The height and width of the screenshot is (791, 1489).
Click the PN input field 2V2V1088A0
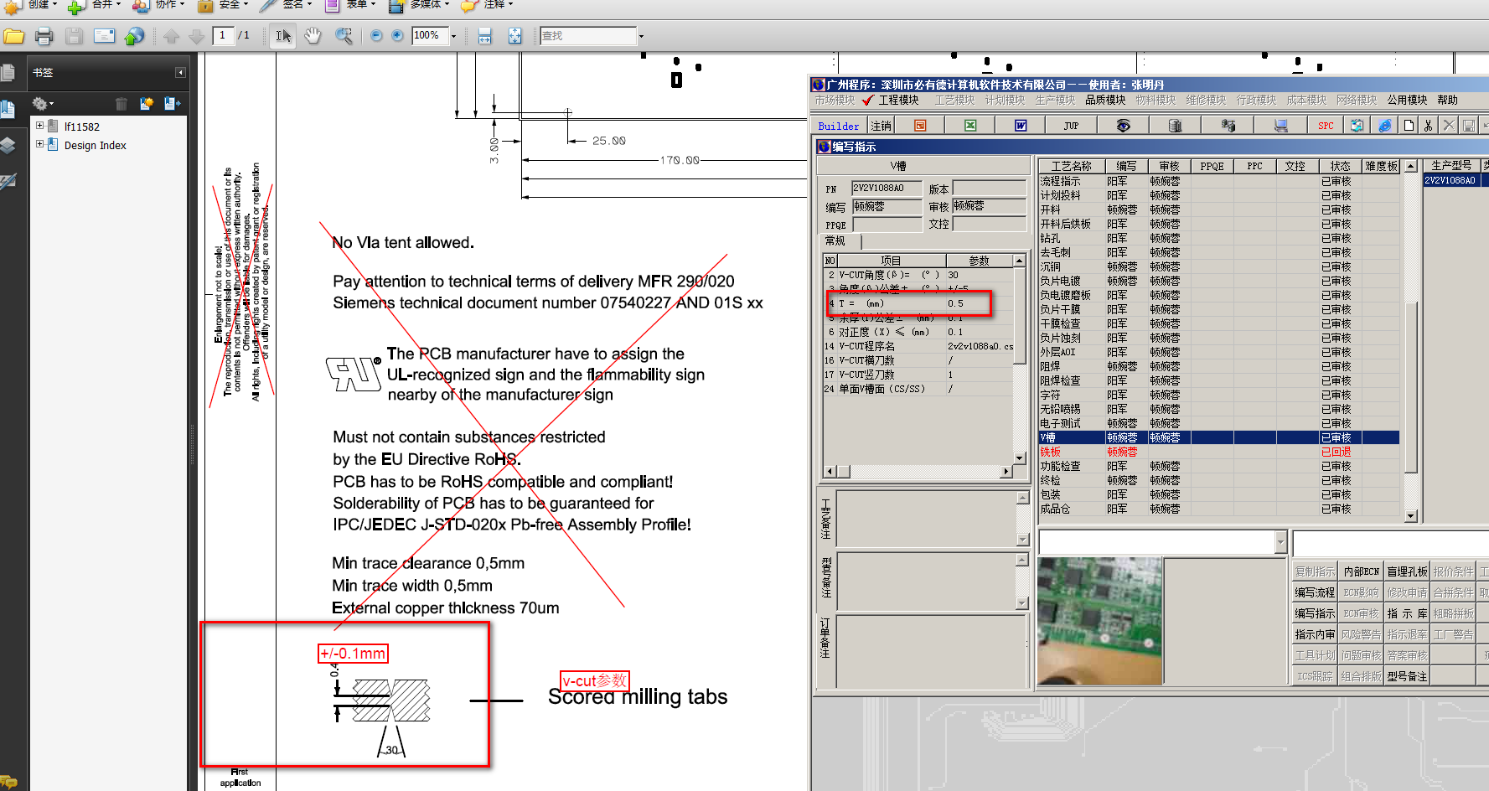point(887,188)
